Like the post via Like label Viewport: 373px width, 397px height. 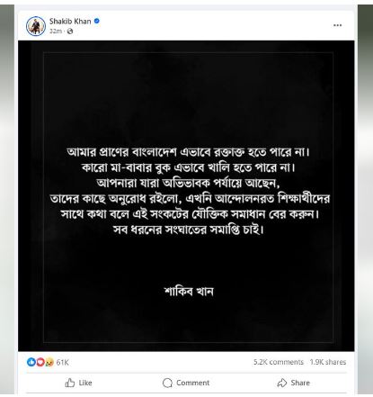click(85, 383)
